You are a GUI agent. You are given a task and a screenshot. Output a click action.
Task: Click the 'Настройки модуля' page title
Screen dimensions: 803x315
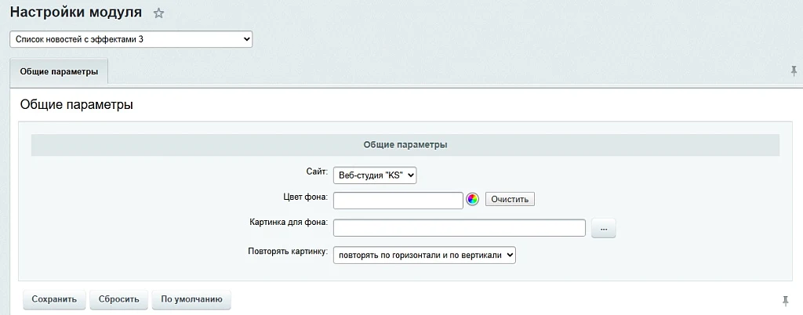[x=76, y=13]
